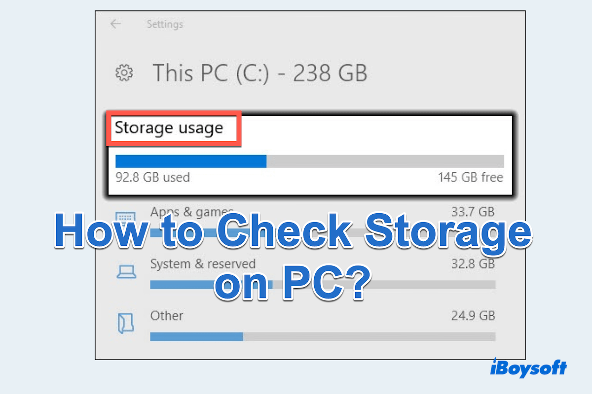Click the Settings title text

tap(165, 24)
